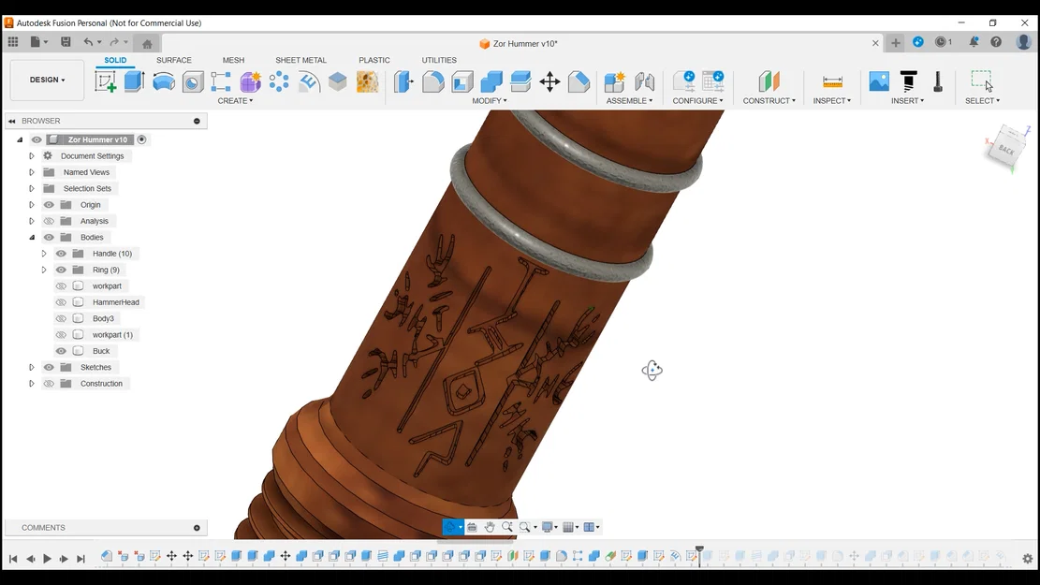
Task: Open the Extrude tool
Action: 134,82
